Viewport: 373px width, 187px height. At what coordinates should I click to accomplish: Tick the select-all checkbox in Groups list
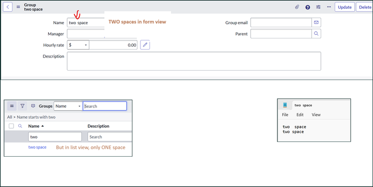(x=11, y=126)
